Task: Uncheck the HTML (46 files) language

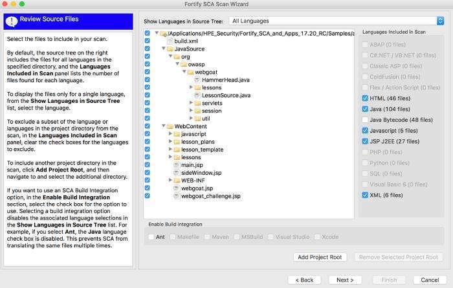Action: 365,98
